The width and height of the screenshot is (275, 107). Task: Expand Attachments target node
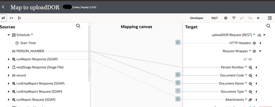coord(256,100)
